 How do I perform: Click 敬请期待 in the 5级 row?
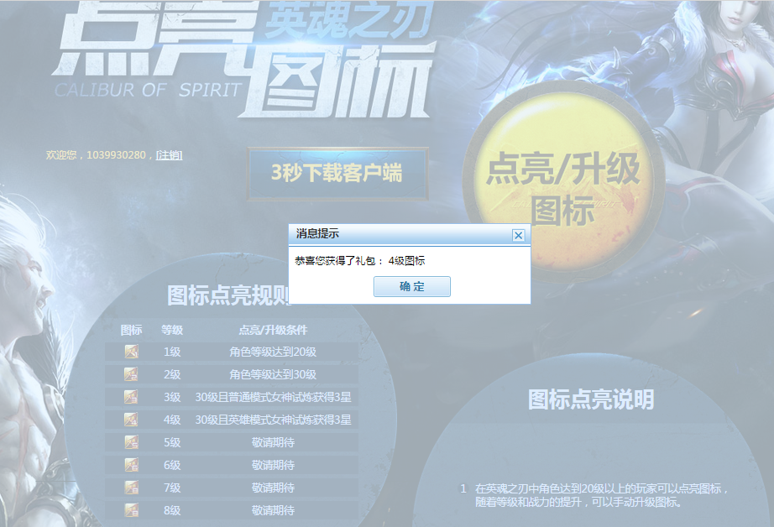(273, 442)
